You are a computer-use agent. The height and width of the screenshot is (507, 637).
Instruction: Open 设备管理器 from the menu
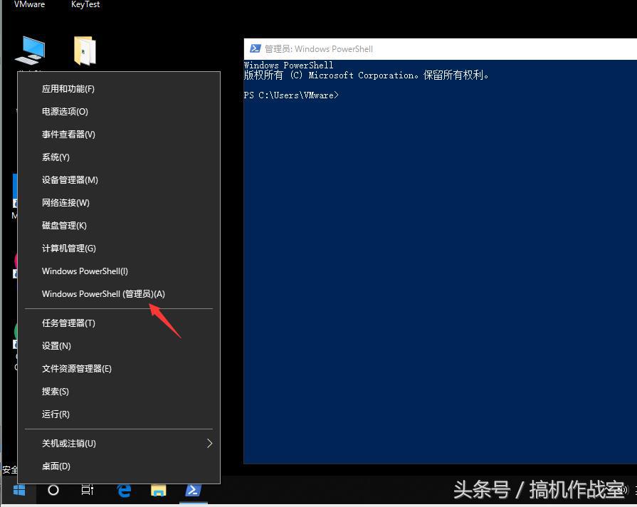(69, 179)
